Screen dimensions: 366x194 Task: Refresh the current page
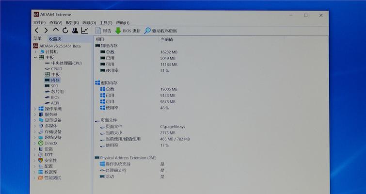[x=65, y=31]
